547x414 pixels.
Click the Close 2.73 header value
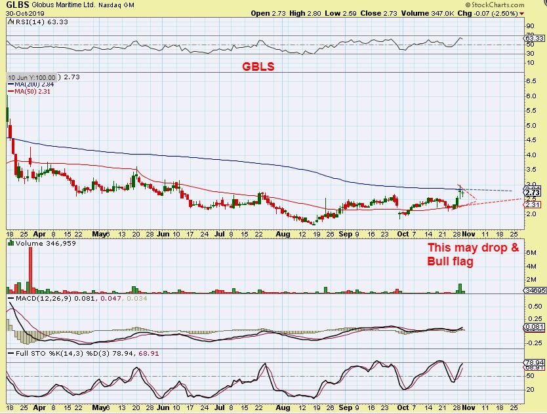coord(379,13)
